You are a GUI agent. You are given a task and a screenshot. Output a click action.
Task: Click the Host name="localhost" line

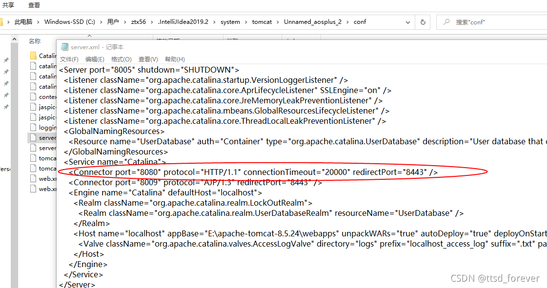pyautogui.click(x=310, y=233)
